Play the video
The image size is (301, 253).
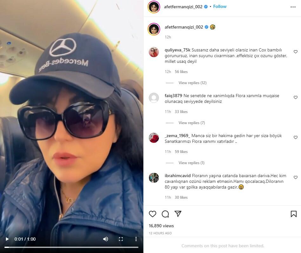(x=7, y=239)
